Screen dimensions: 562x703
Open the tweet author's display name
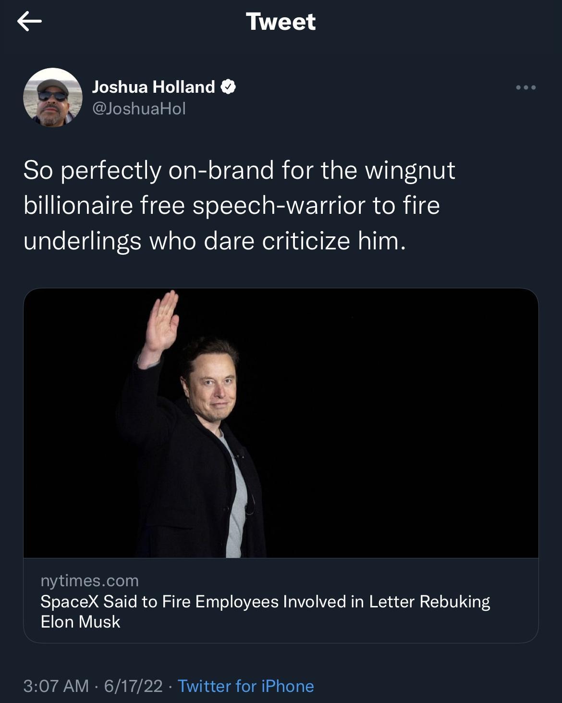[x=154, y=87]
